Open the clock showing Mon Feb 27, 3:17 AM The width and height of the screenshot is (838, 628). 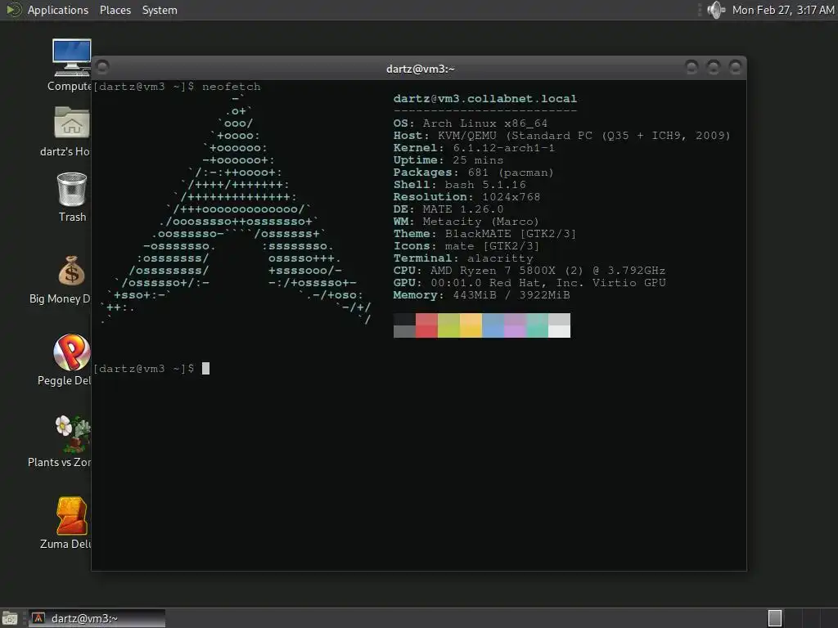click(783, 10)
